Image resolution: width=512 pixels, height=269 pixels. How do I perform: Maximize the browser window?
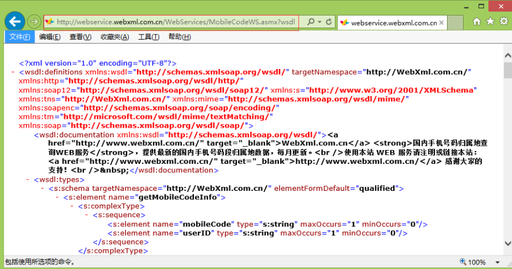pyautogui.click(x=482, y=6)
